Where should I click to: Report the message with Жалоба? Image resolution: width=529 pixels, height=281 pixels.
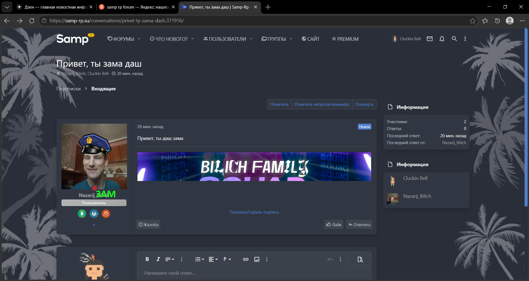click(148, 225)
